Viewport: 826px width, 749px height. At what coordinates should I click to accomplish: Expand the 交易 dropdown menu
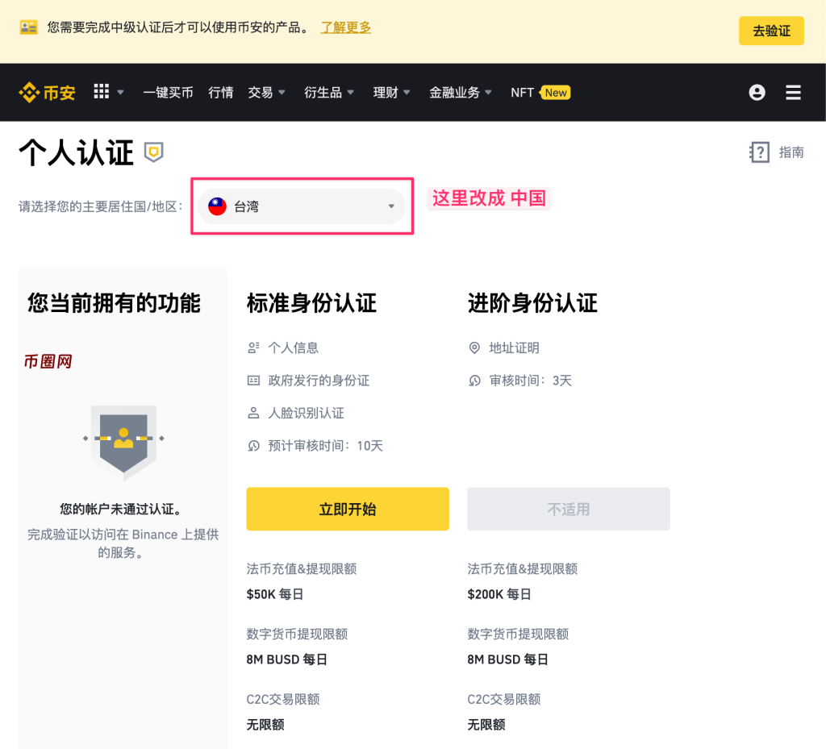pos(267,93)
